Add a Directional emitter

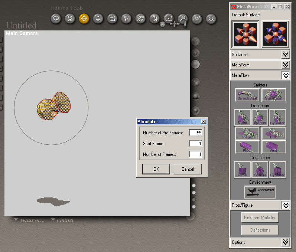[247, 95]
